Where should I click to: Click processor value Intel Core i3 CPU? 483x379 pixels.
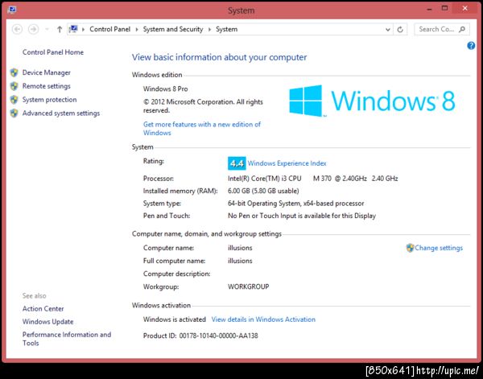pyautogui.click(x=313, y=179)
